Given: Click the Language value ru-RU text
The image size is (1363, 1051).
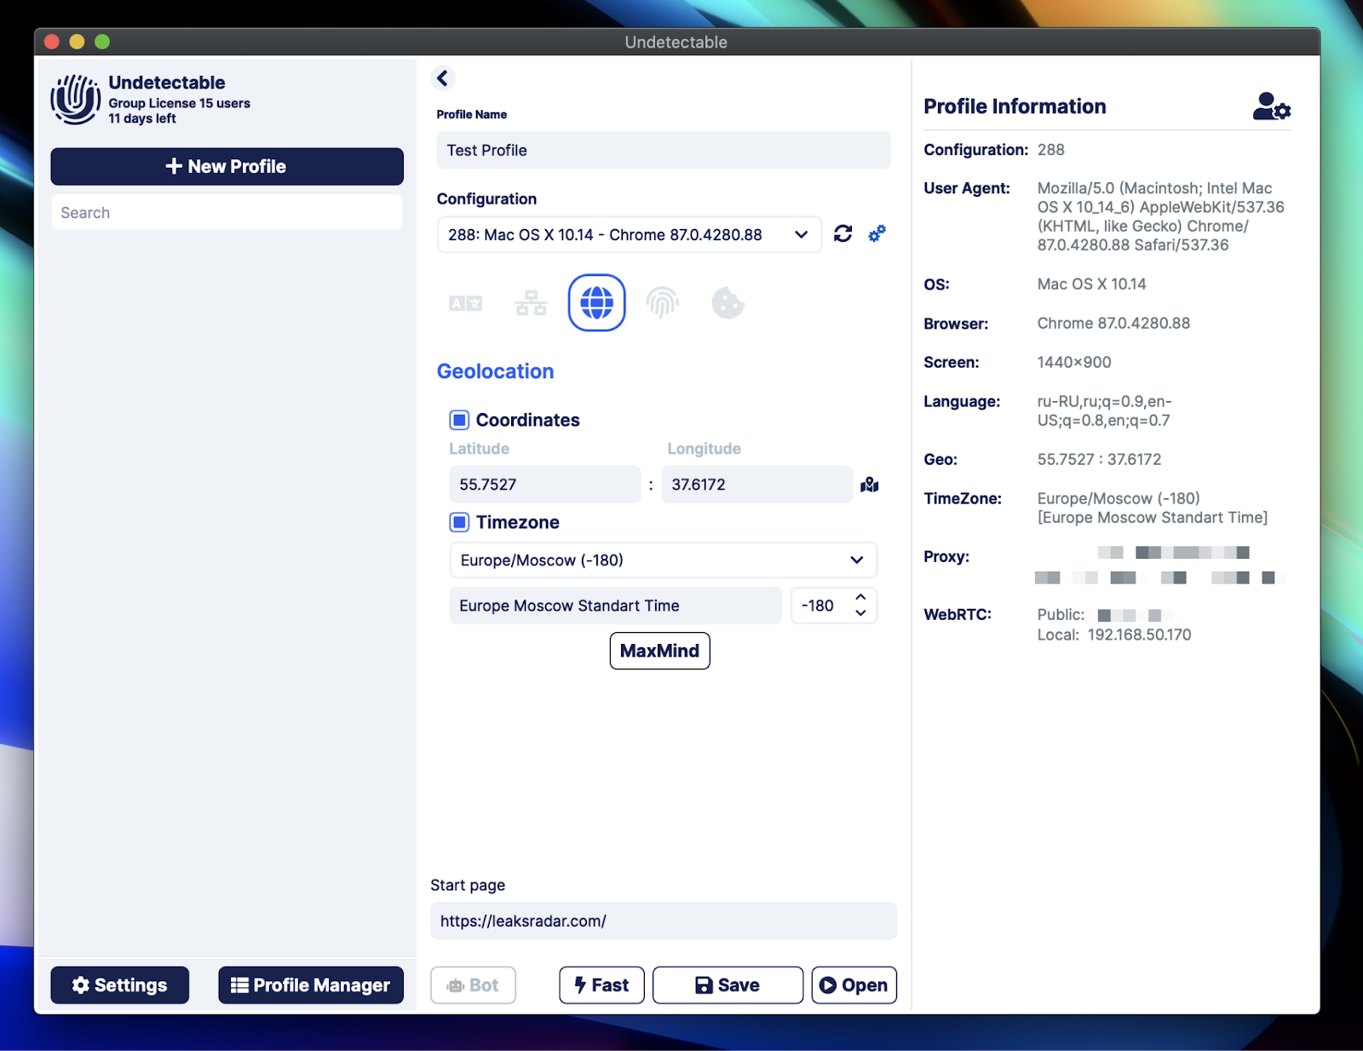Looking at the screenshot, I should [x=1104, y=411].
